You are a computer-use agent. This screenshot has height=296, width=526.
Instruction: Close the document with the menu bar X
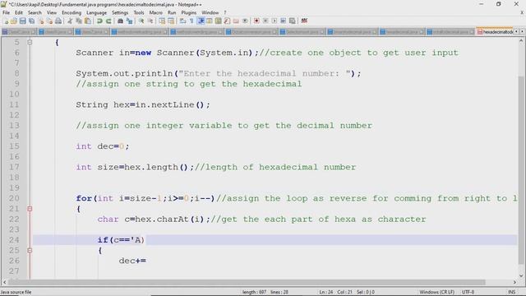coord(522,13)
